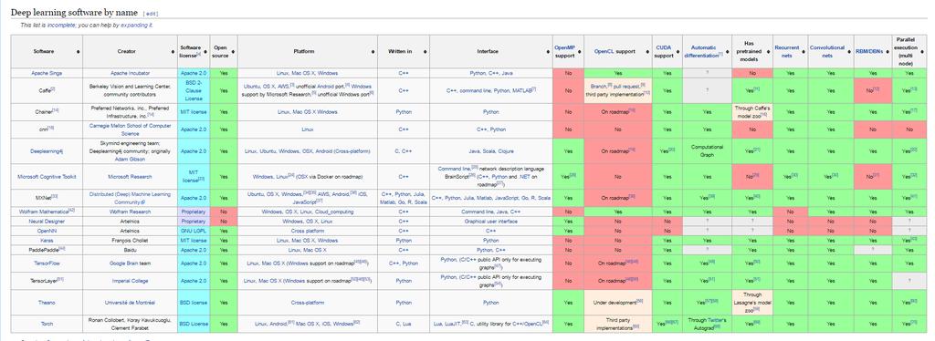Open the edit link beside section heading
935x341 pixels.
pyautogui.click(x=151, y=13)
